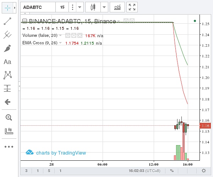This screenshot has height=177, width=213.
Task: Select the pitchfork drawing tool
Action: [7, 35]
